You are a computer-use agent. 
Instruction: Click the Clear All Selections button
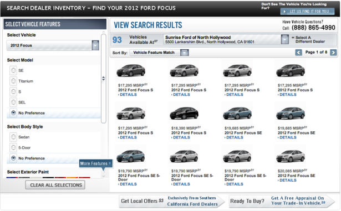tap(55, 185)
